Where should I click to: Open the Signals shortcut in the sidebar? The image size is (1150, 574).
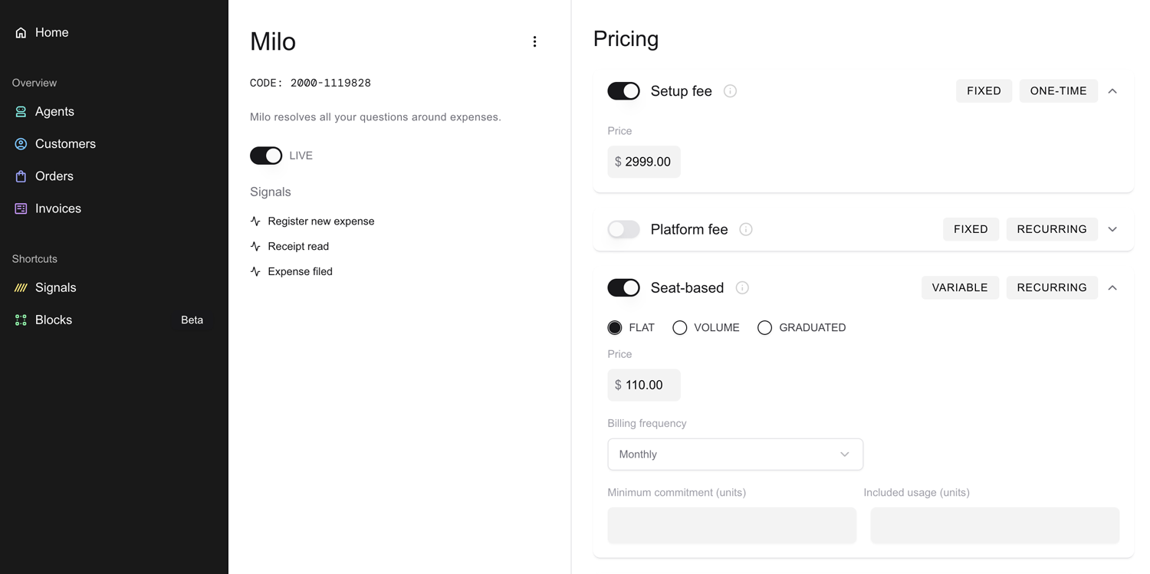coord(55,287)
